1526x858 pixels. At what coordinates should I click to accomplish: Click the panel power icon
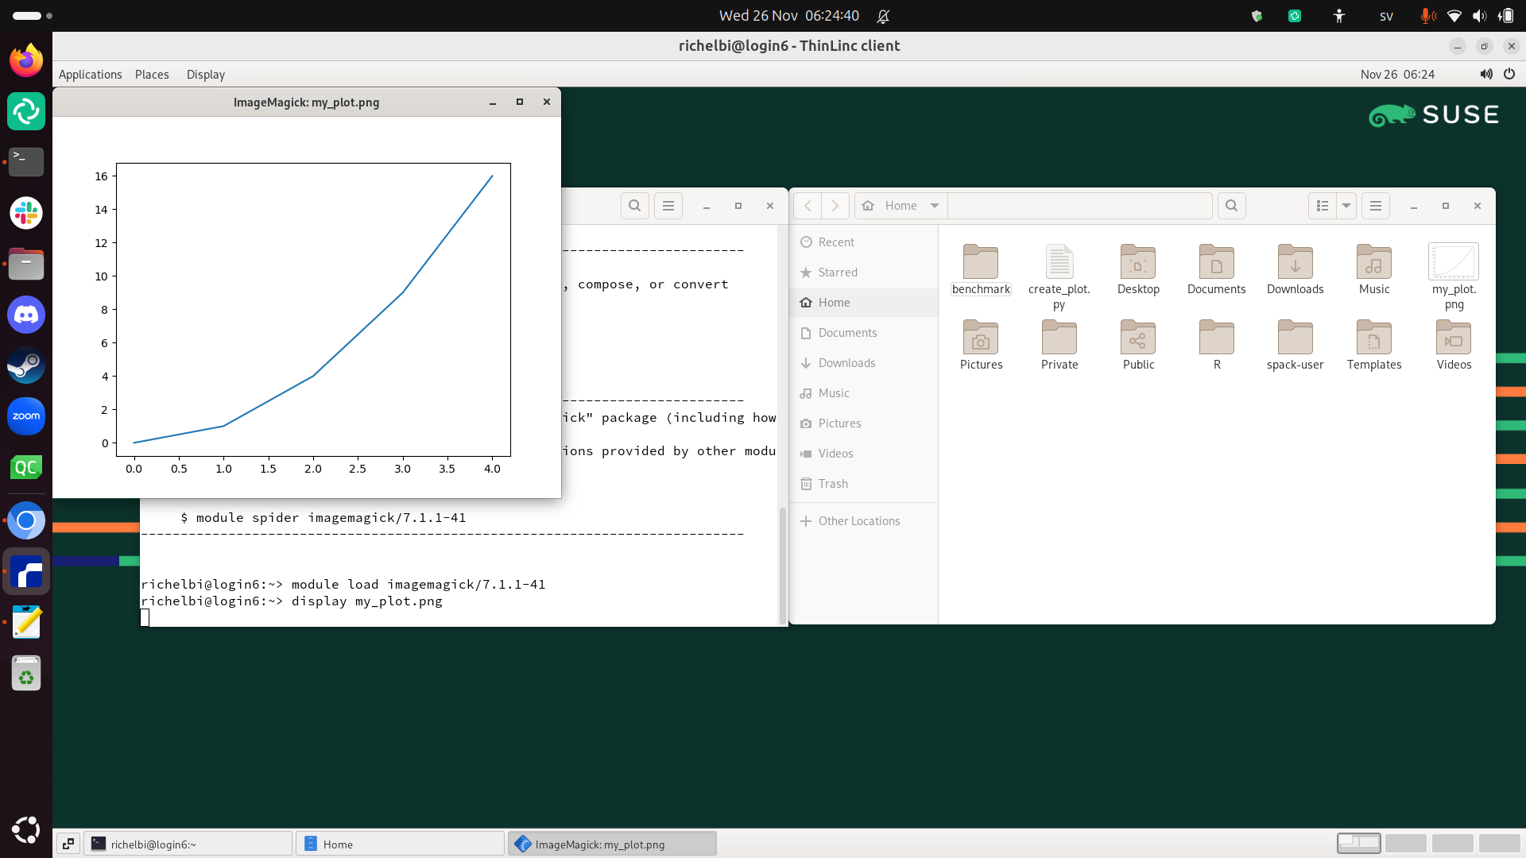(1509, 74)
